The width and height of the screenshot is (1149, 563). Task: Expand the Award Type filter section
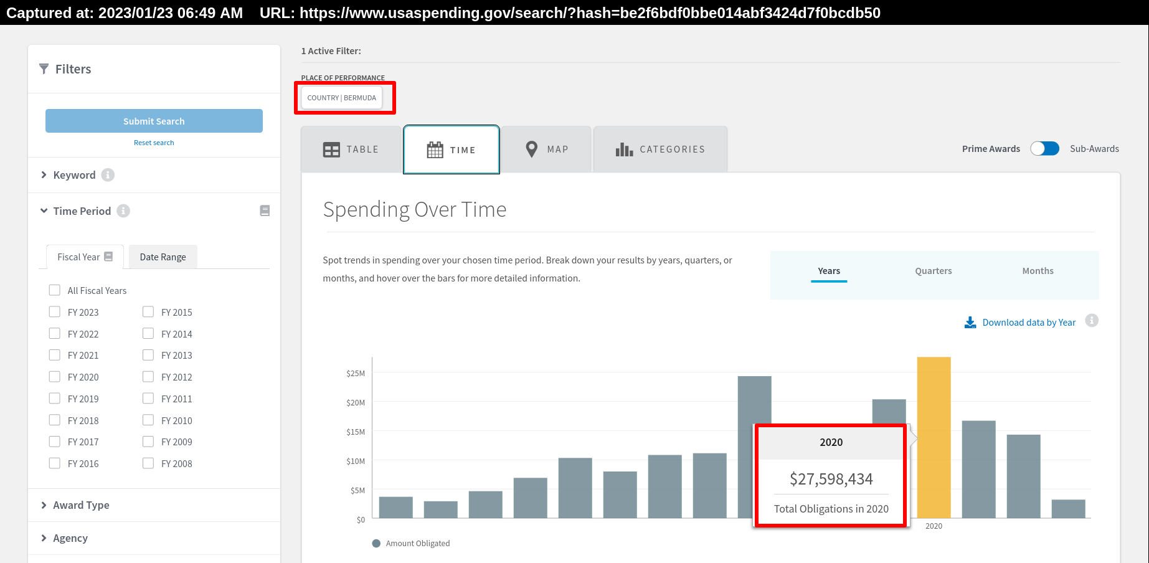pyautogui.click(x=75, y=505)
